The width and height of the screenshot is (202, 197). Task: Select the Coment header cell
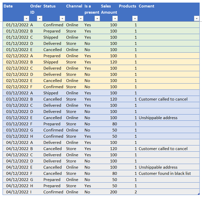click(146, 6)
